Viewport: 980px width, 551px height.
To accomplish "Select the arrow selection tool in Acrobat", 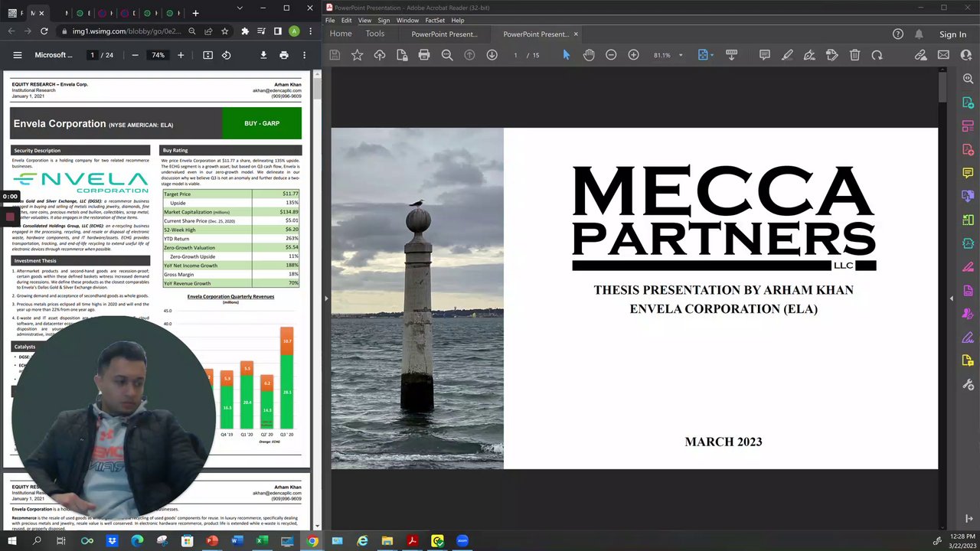I will point(566,55).
